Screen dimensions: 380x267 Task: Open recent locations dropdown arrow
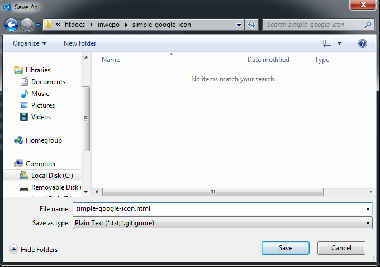(38, 25)
